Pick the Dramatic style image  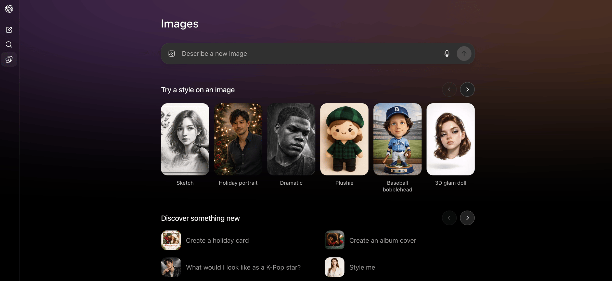291,139
